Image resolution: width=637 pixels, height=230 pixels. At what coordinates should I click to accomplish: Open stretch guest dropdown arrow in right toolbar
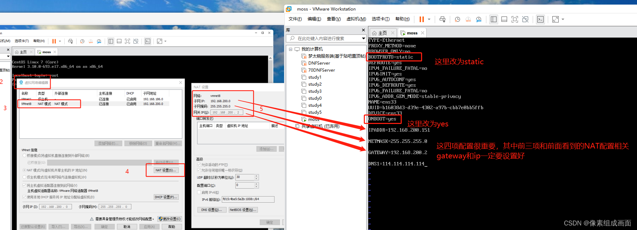pyautogui.click(x=563, y=19)
